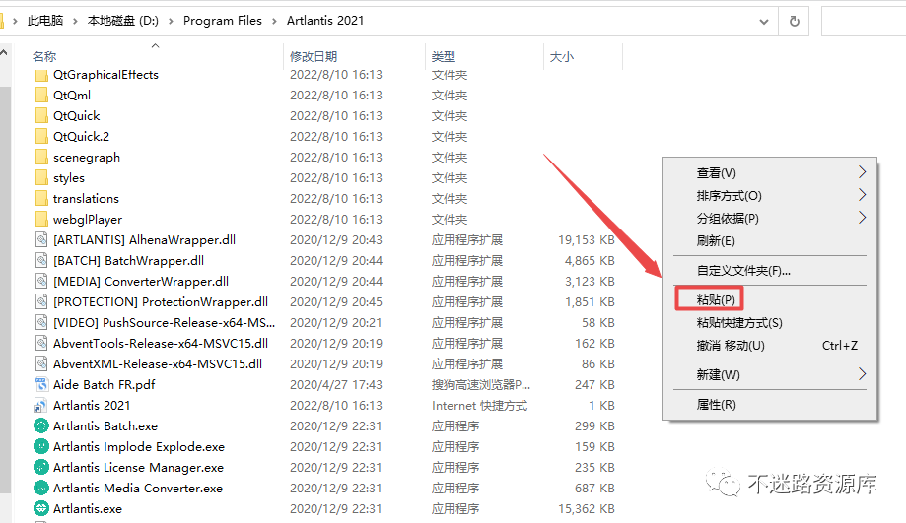Click the QtQuick folder icon
The height and width of the screenshot is (523, 906).
coord(41,116)
